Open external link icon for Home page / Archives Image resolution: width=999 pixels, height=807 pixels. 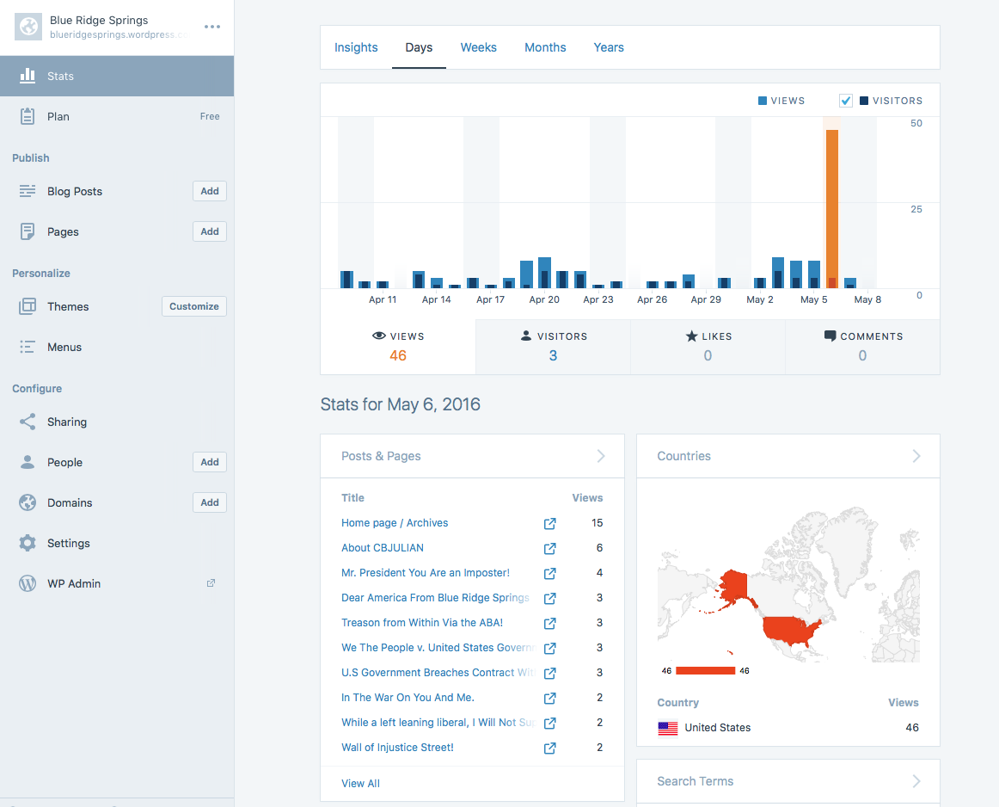(x=549, y=523)
